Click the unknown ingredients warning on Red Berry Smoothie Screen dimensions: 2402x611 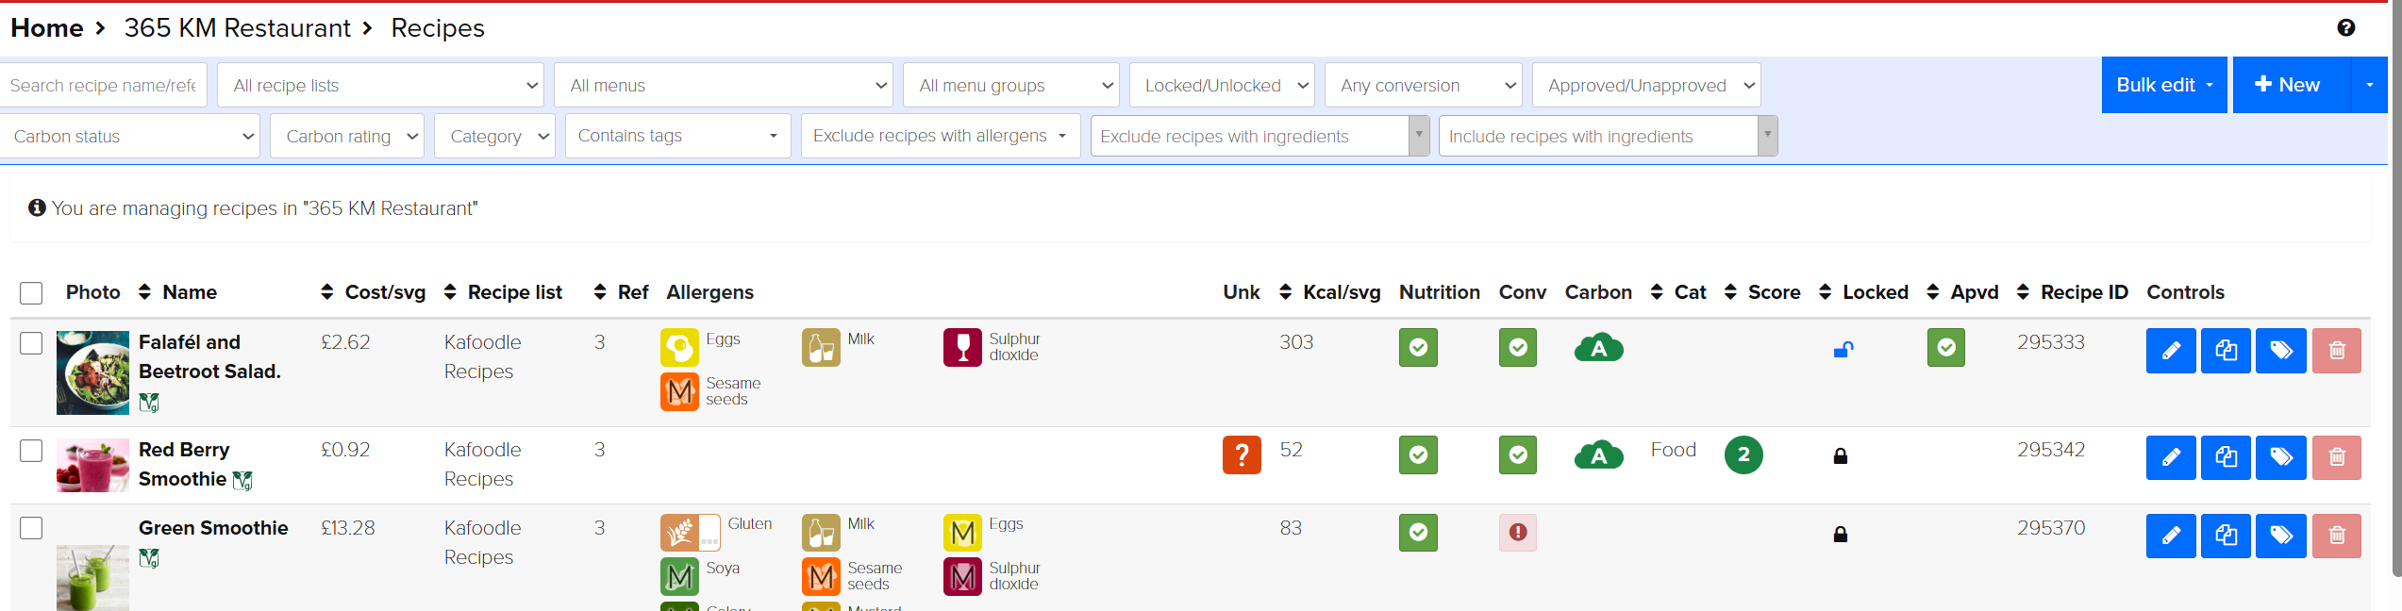(x=1242, y=454)
